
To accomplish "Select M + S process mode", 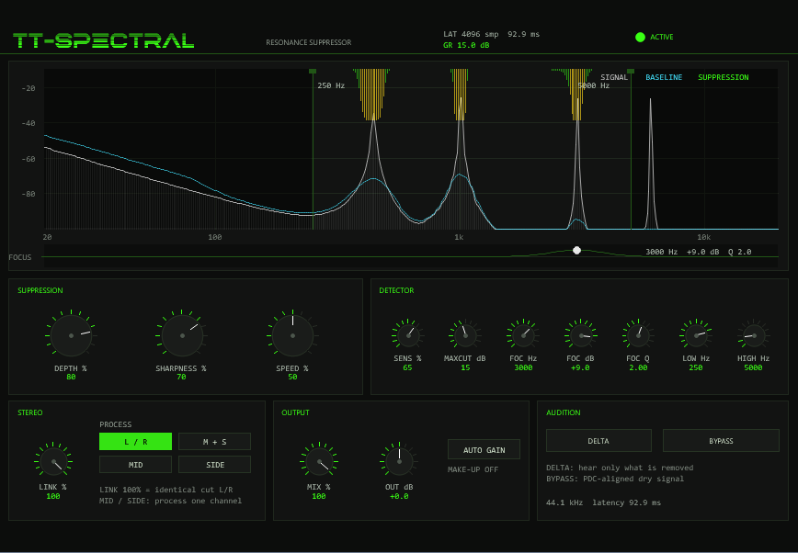I will point(215,442).
